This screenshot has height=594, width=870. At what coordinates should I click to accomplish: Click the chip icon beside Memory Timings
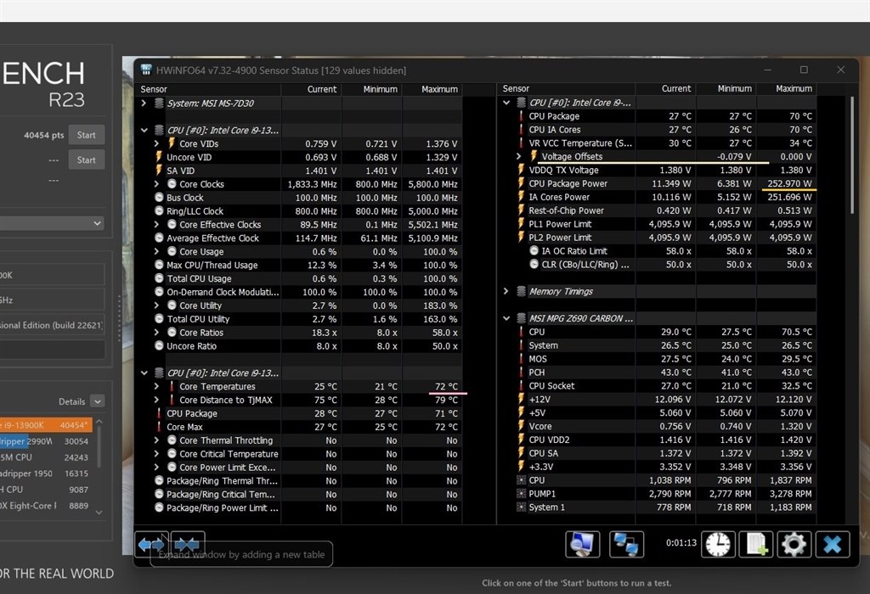pos(521,291)
